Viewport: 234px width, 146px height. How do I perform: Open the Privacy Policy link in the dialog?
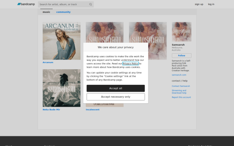pyautogui.click(x=131, y=63)
